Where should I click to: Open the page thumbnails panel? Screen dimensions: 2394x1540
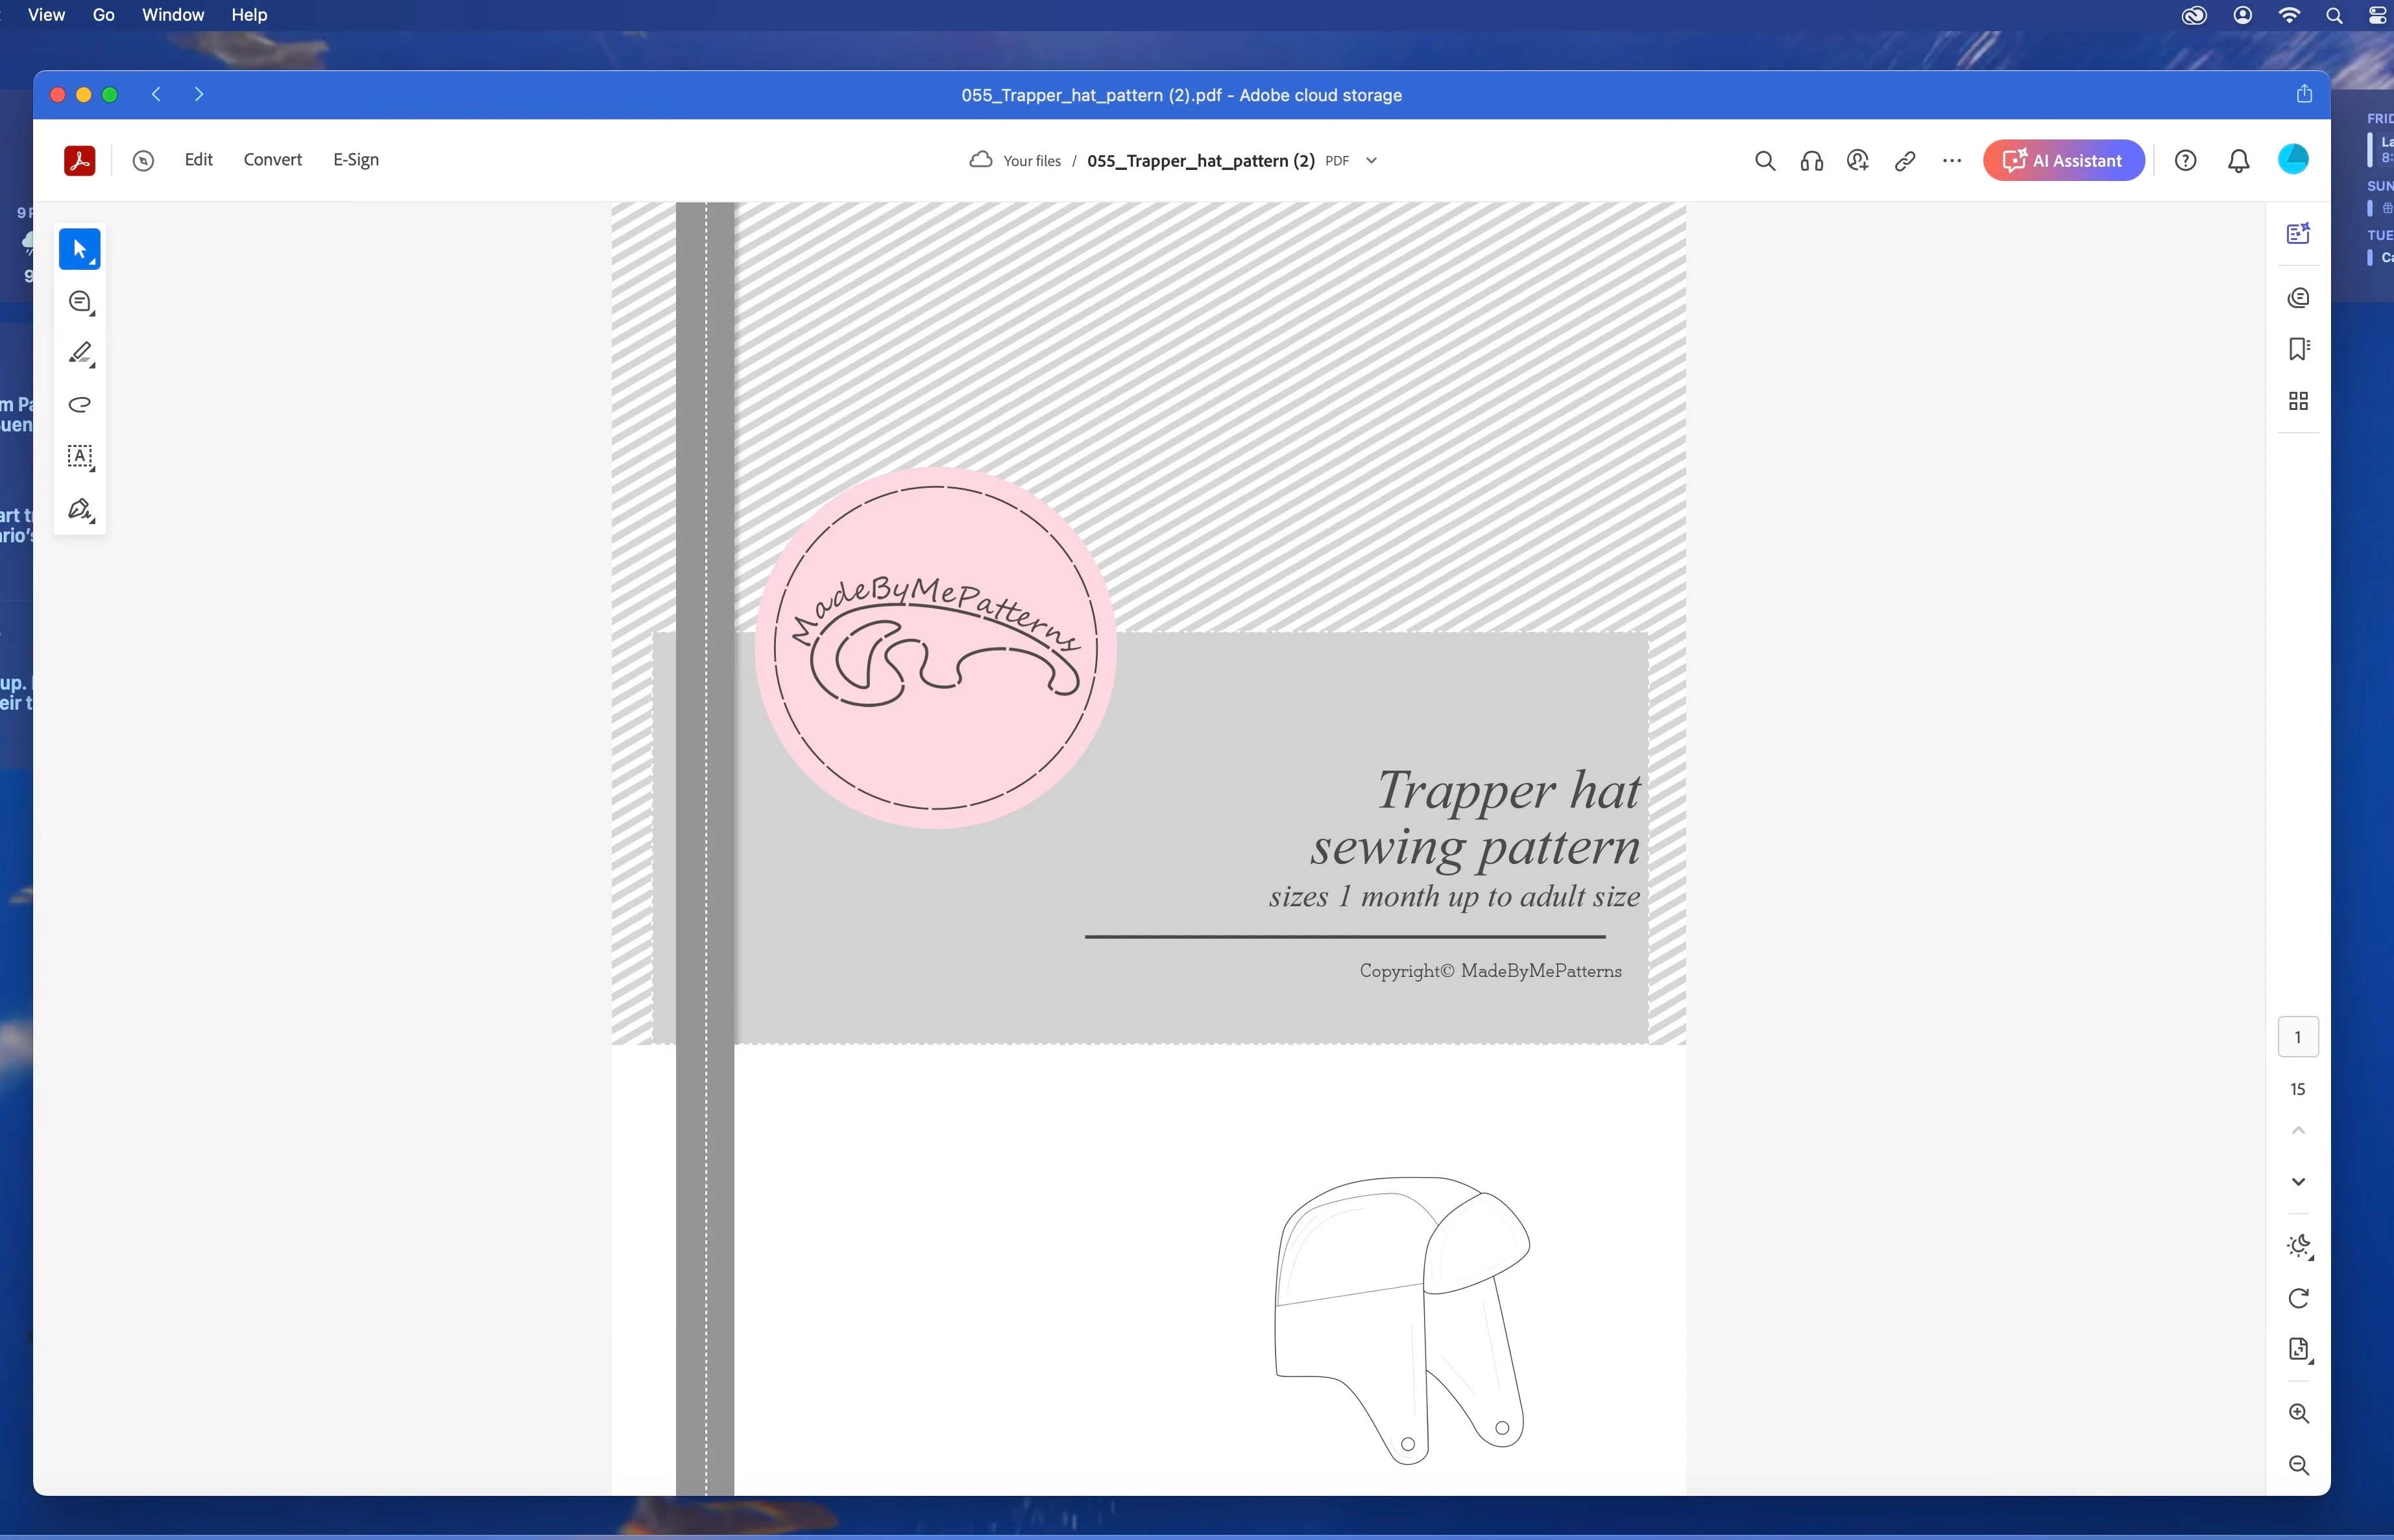click(x=2297, y=401)
